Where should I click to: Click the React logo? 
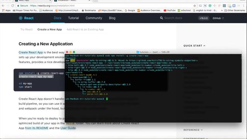point(26,18)
